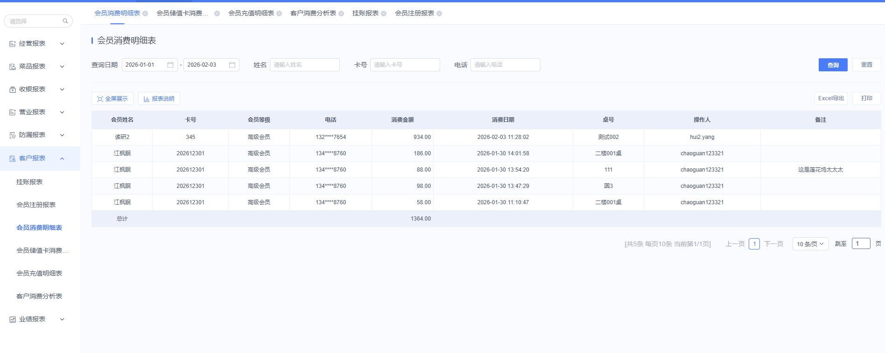Close the 挂账报表 tab
Screen dimensions: 885x353
coord(384,14)
